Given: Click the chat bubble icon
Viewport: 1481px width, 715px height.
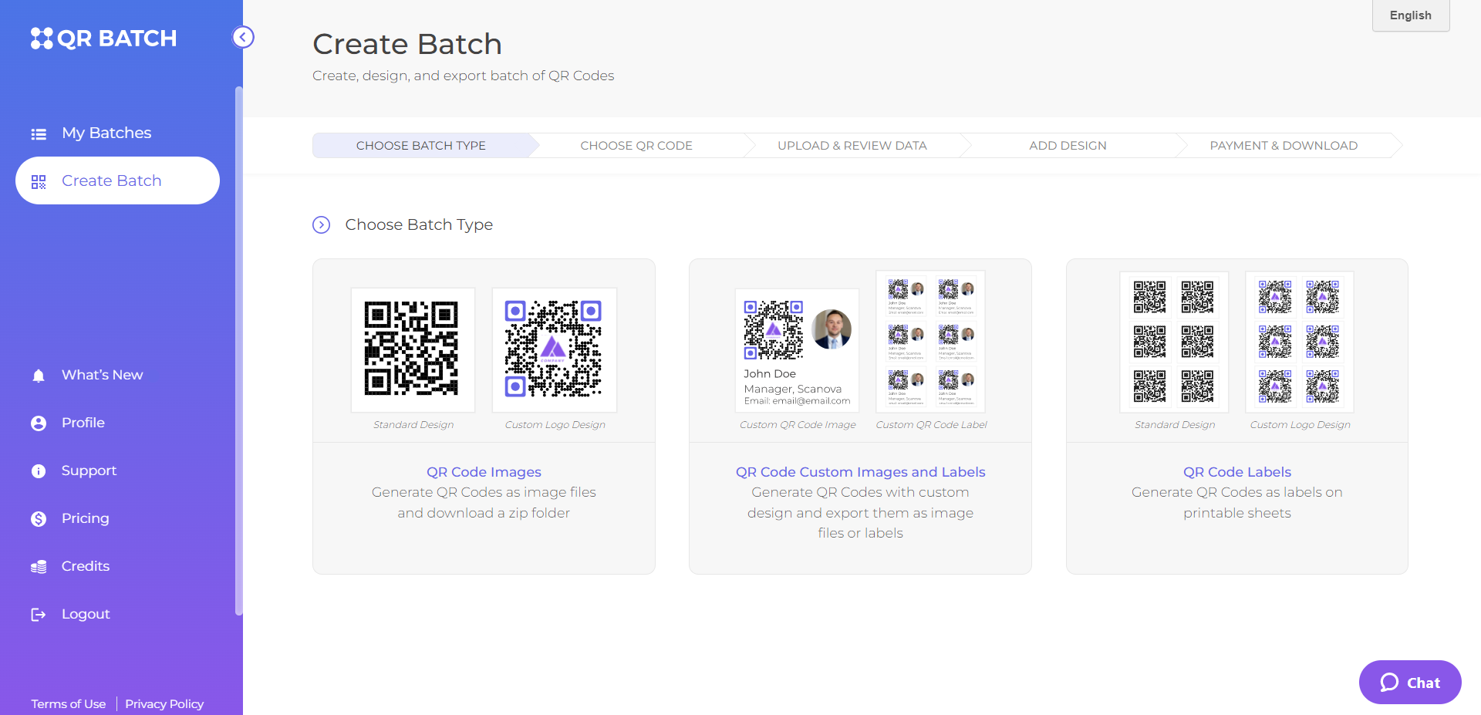Looking at the screenshot, I should pos(1389,683).
